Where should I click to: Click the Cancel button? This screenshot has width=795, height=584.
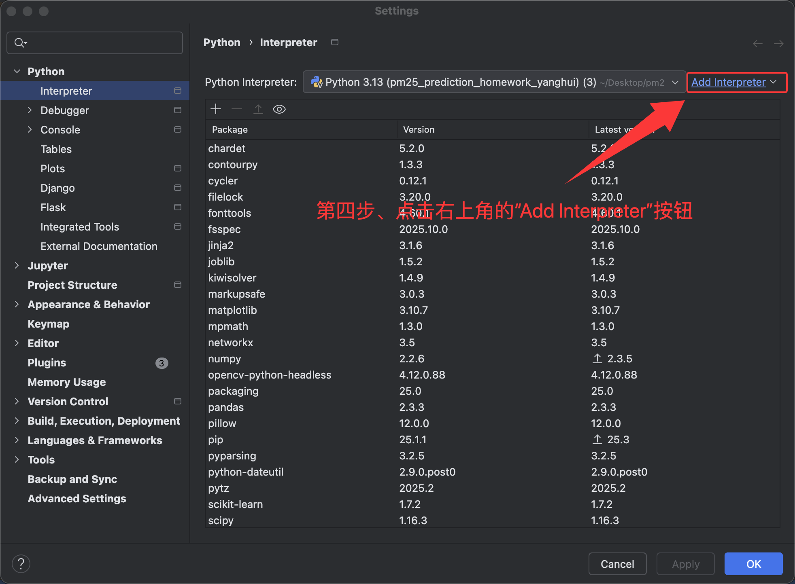(617, 564)
